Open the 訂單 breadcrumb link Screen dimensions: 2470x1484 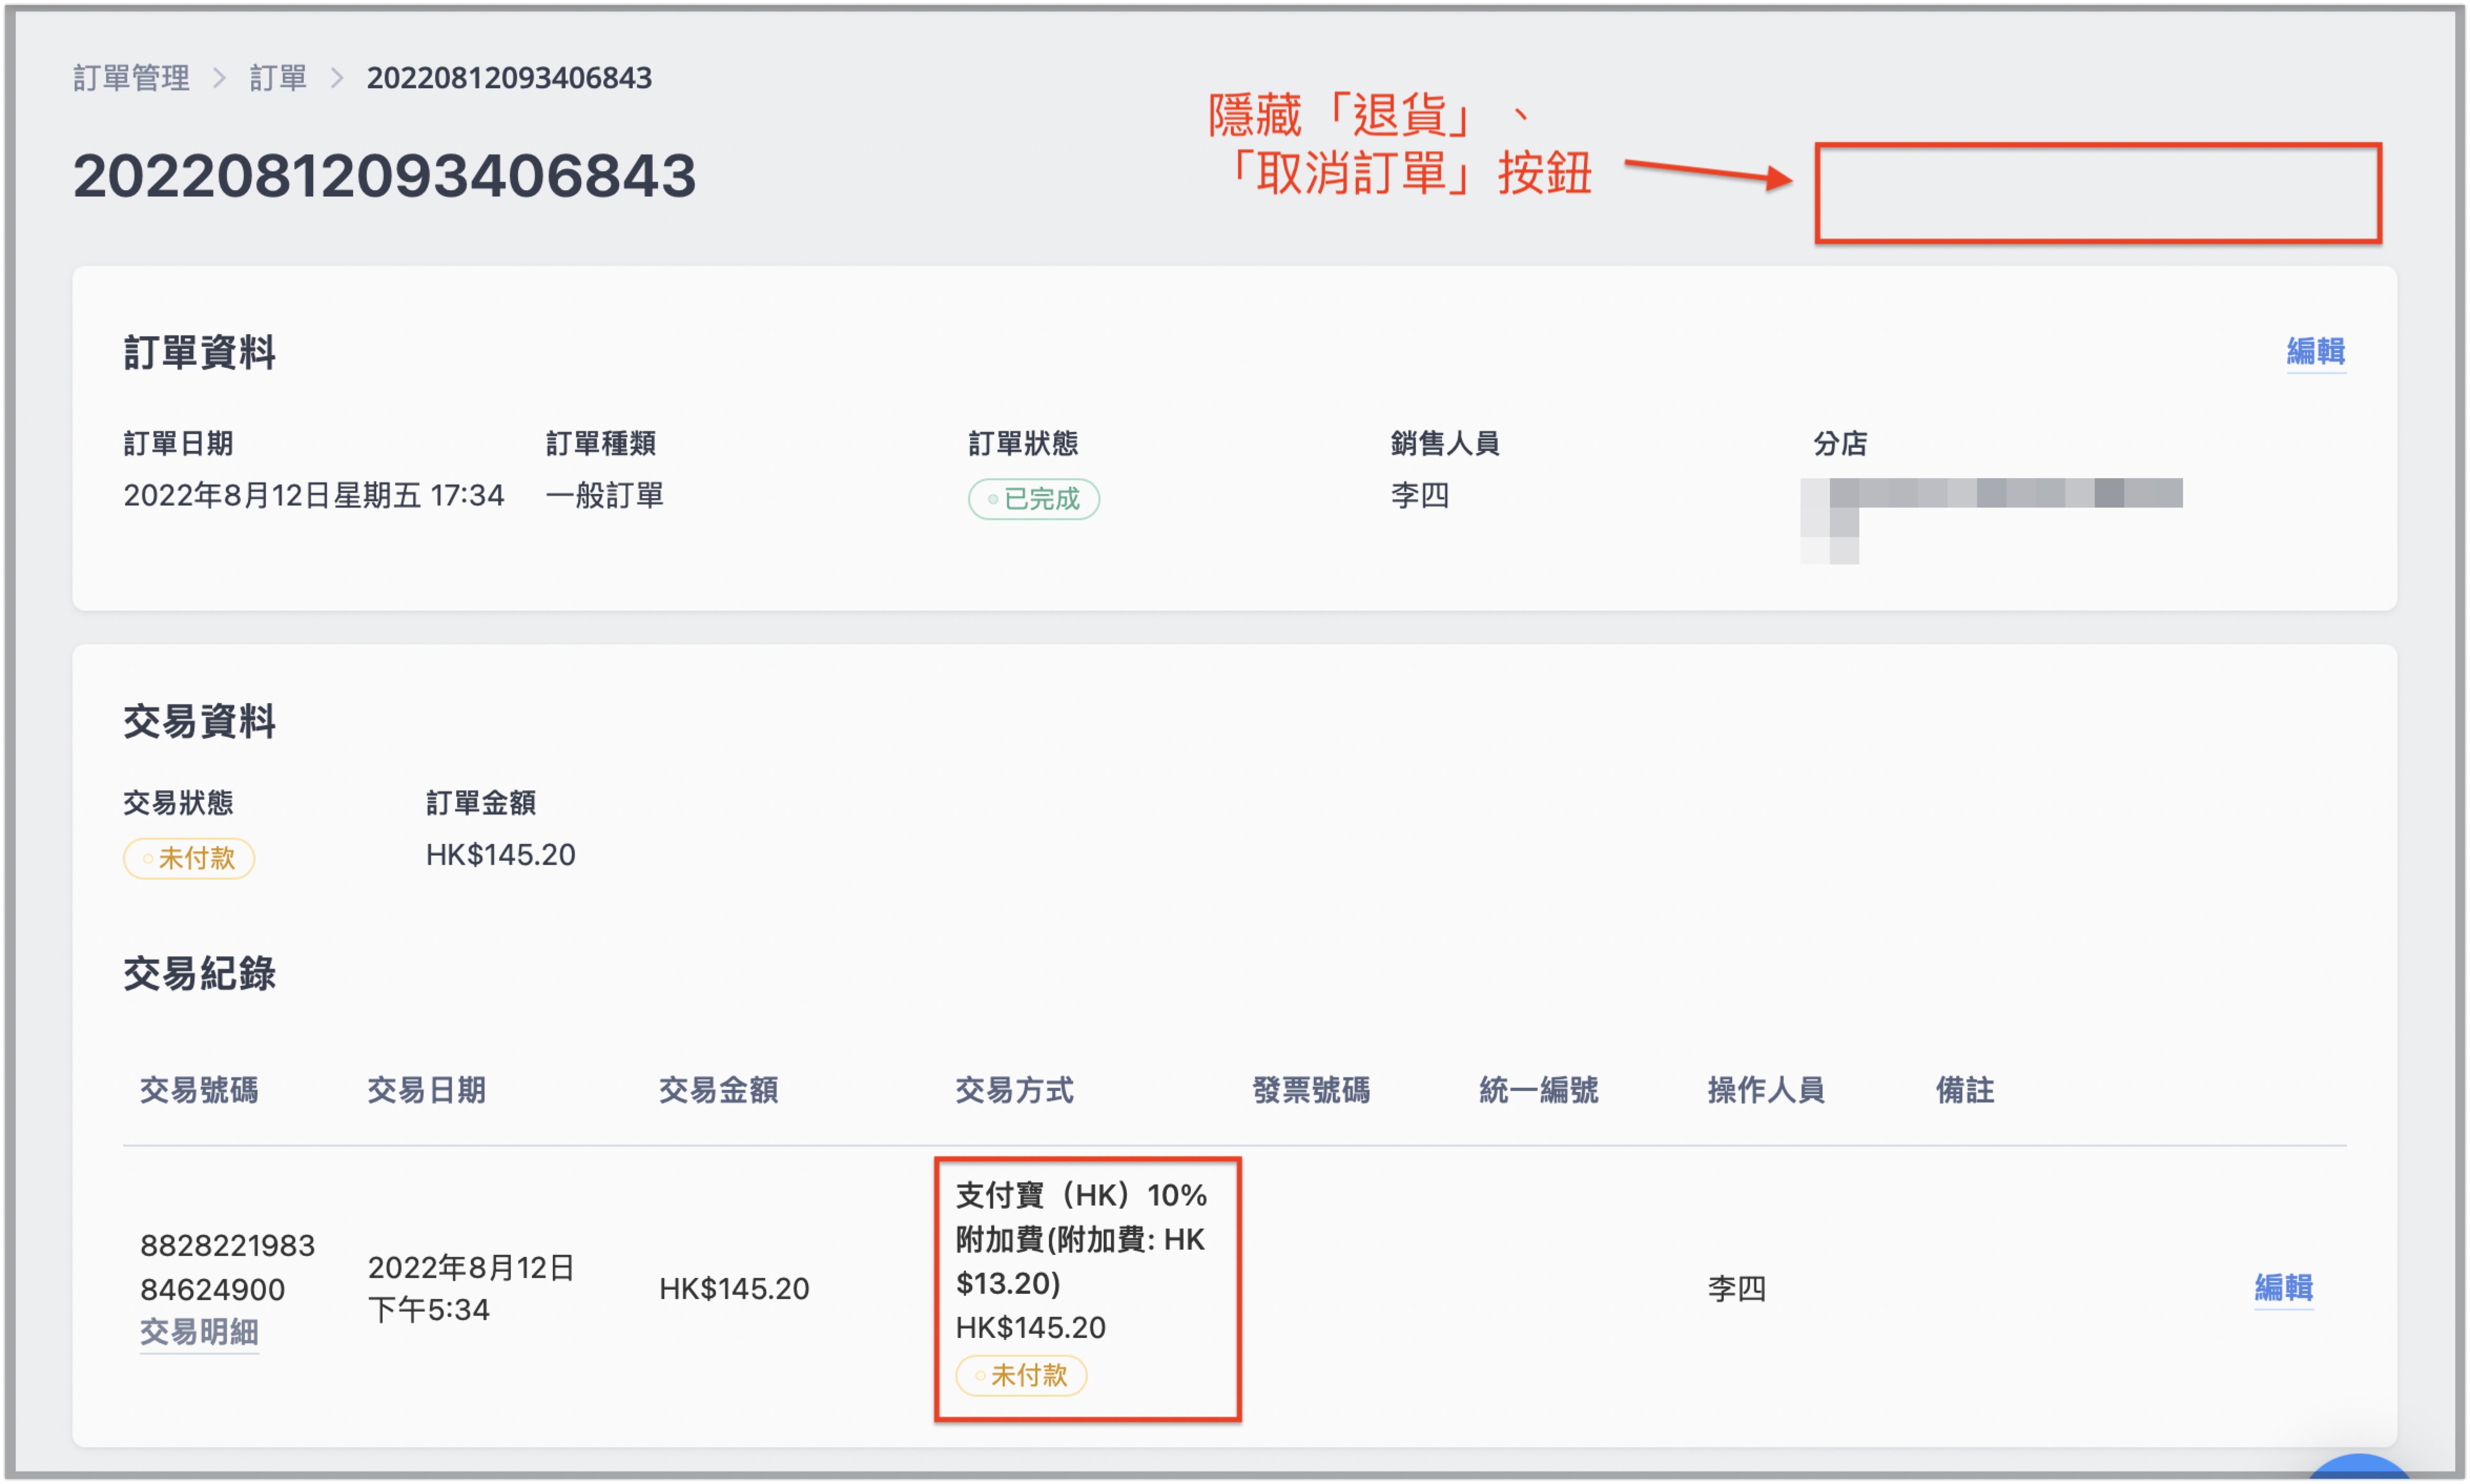coord(277,78)
